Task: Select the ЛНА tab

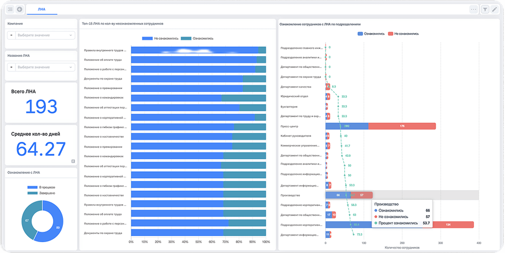Action: (42, 9)
